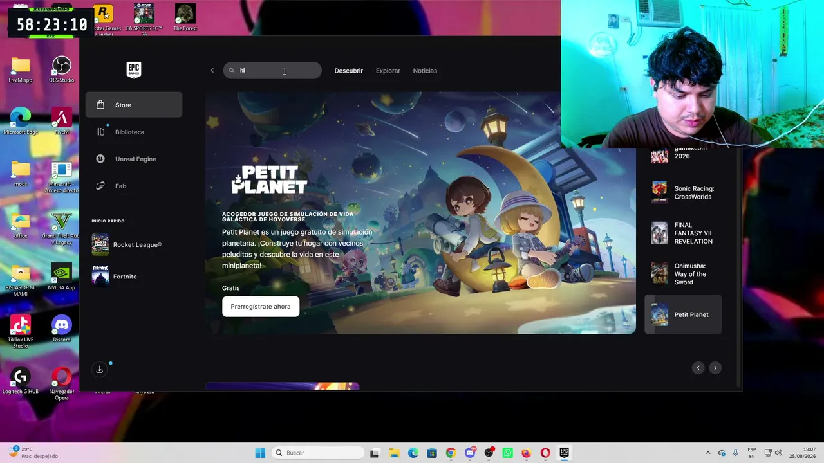This screenshot has width=824, height=463.
Task: Expand the system tray hidden icons chevron
Action: pos(708,453)
